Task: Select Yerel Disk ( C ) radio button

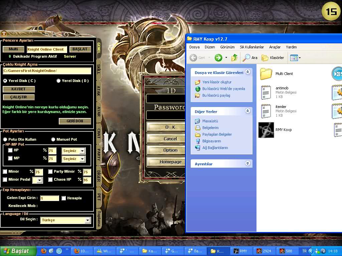Action: pyautogui.click(x=5, y=81)
